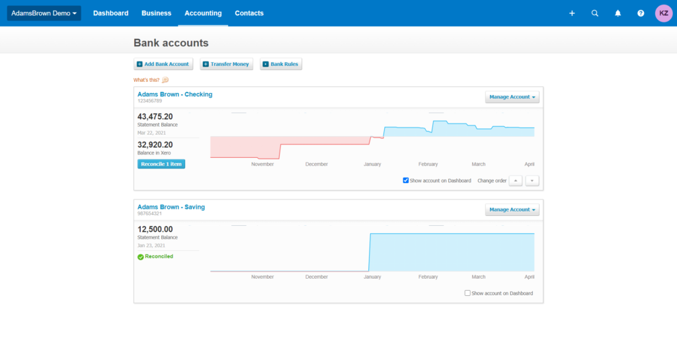Tick Show account on Dashboard for Saving

coord(467,293)
